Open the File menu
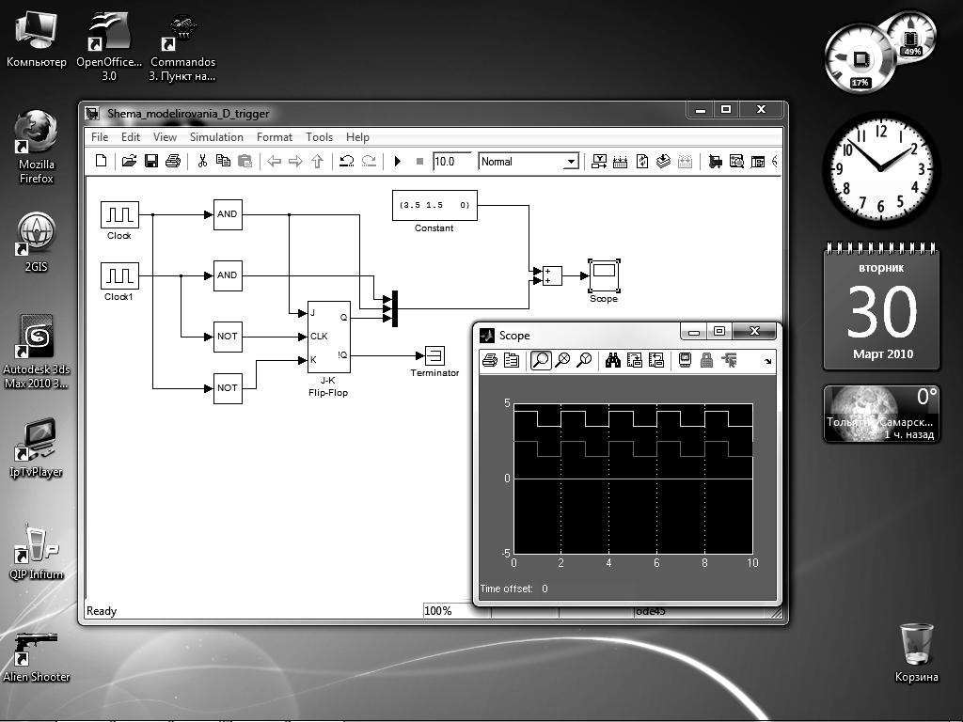The height and width of the screenshot is (722, 963). click(100, 137)
